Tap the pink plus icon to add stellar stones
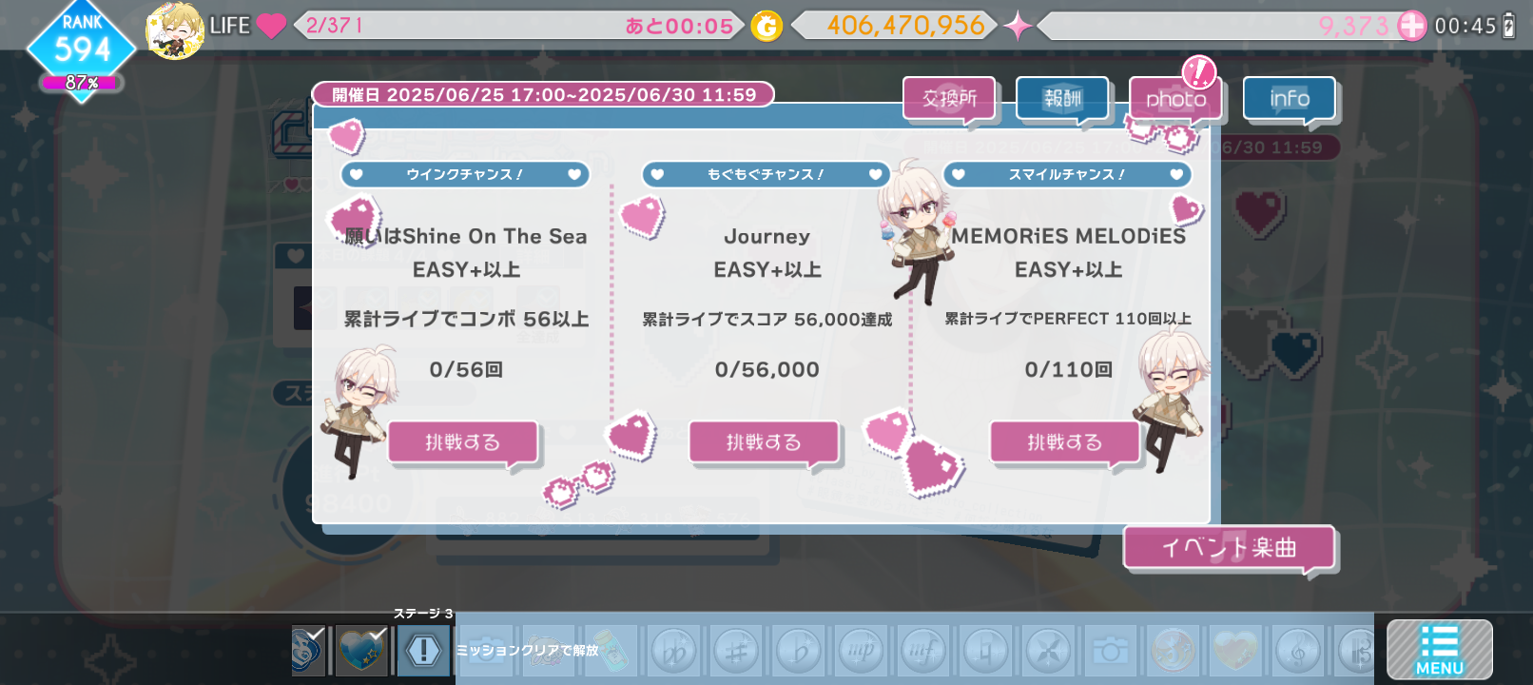Screen dimensions: 1533x685 [x=1412, y=26]
